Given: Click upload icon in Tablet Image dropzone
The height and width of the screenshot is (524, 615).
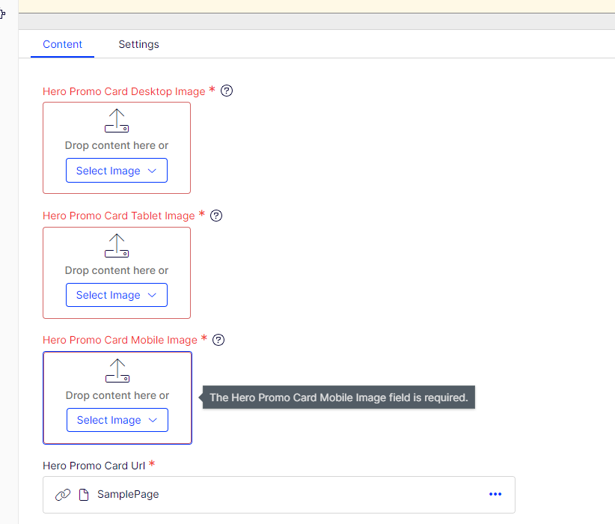Looking at the screenshot, I should tap(117, 246).
